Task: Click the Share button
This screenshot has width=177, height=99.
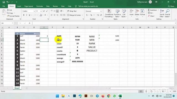Action: pos(171,6)
